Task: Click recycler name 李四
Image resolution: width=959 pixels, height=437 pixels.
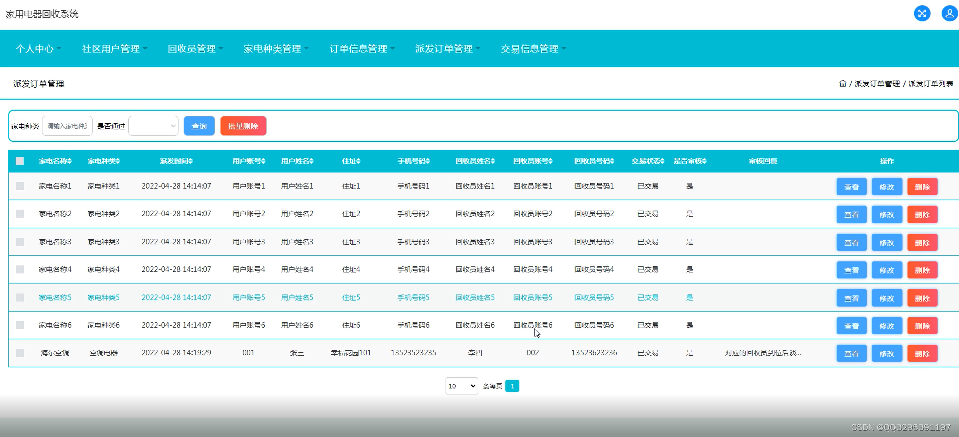Action: [x=475, y=353]
